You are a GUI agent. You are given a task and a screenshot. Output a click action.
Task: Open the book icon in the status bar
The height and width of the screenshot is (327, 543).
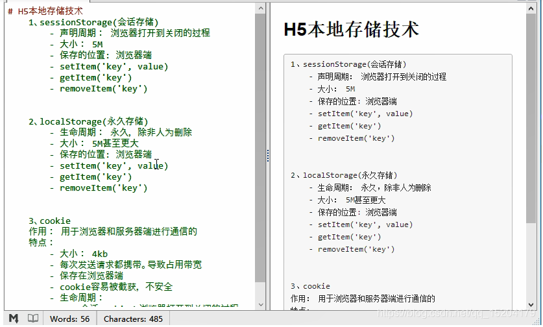(33, 319)
